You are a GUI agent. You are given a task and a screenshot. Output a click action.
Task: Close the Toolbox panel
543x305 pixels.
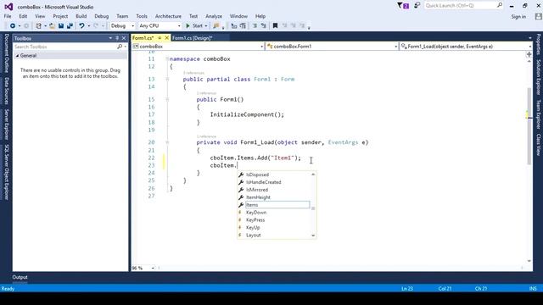click(x=124, y=38)
